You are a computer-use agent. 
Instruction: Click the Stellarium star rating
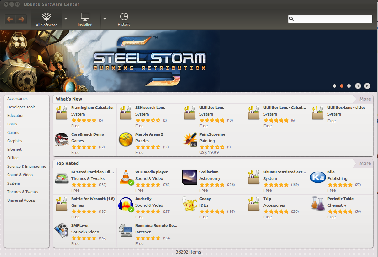(x=212, y=185)
